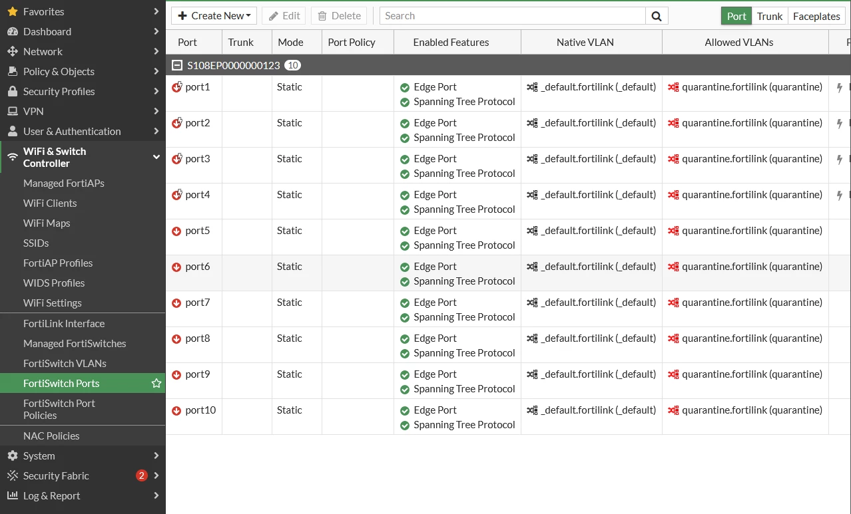Click the search magnifier button
Screen dimensions: 851x514
[657, 16]
